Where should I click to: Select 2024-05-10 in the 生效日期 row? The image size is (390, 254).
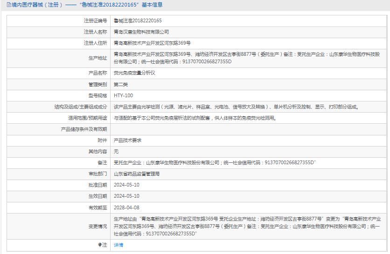click(126, 196)
